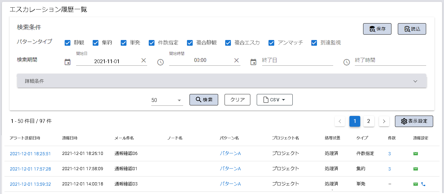This screenshot has width=444, height=194.
Task: Click the end time clock icon
Action: pos(347,62)
